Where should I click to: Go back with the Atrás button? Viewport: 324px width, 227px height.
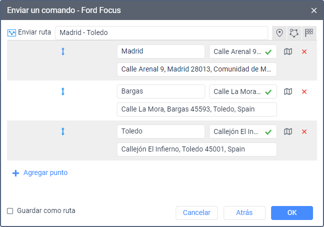pos(245,212)
